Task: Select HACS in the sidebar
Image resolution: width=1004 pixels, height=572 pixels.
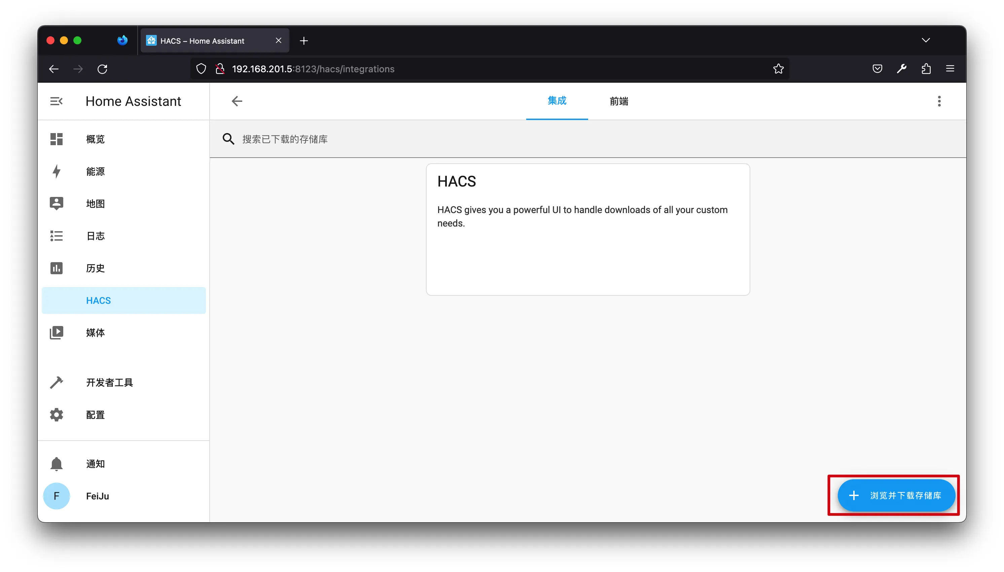Action: [x=123, y=300]
